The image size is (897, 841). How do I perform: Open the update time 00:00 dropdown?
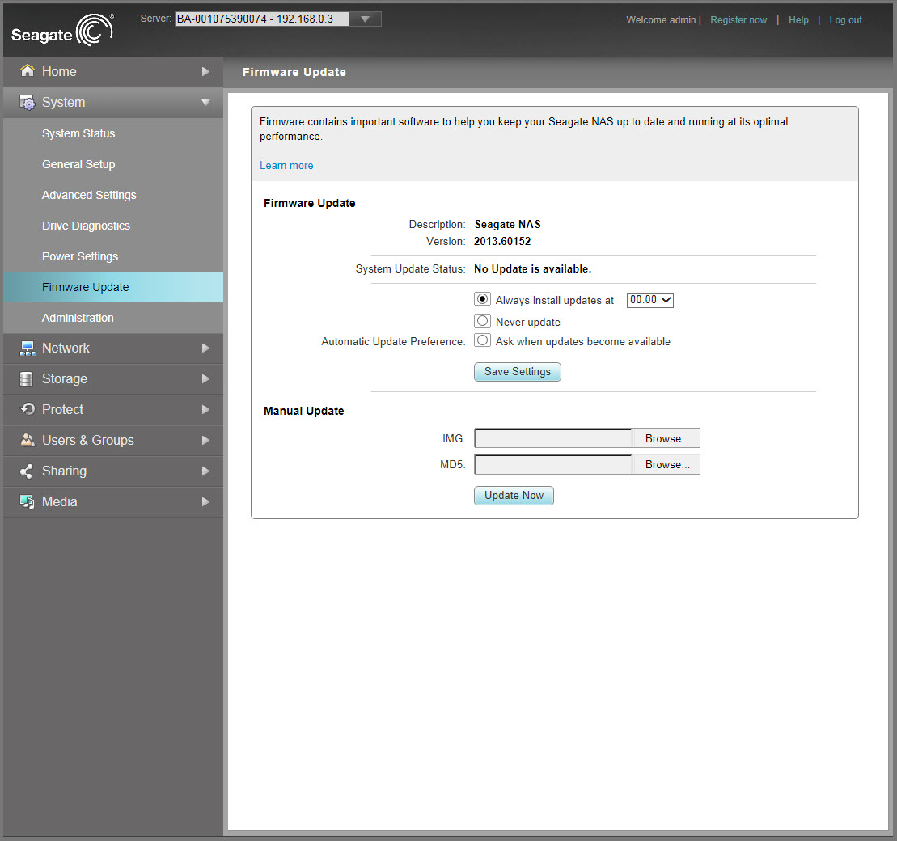649,300
